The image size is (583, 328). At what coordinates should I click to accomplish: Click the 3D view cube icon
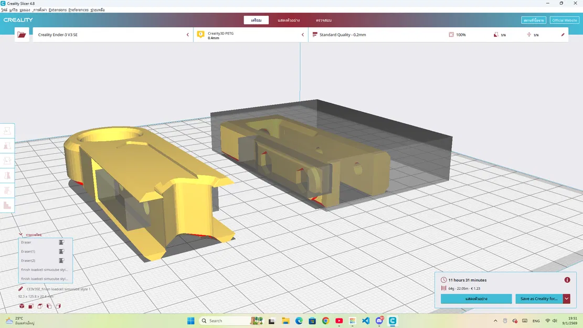(x=22, y=306)
